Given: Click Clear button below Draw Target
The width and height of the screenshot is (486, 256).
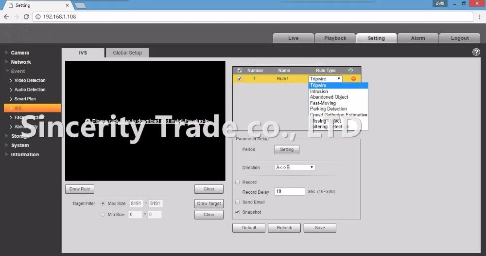Looking at the screenshot, I should coord(209,215).
